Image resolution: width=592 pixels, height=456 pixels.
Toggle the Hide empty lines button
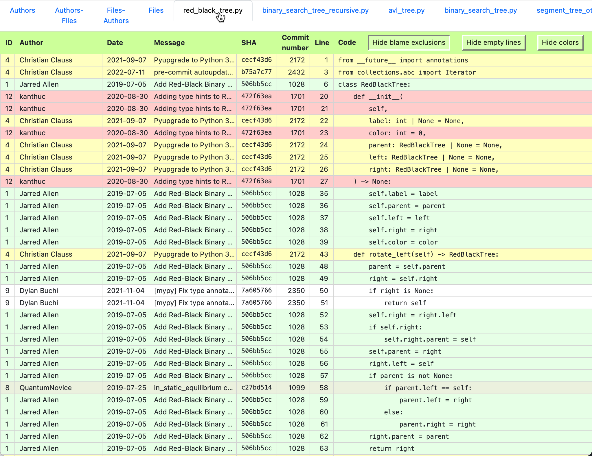tap(494, 42)
